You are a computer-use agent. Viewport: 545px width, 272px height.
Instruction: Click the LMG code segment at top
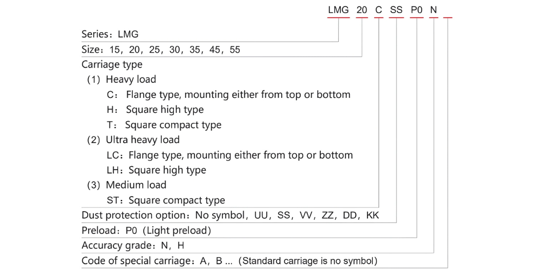point(338,10)
